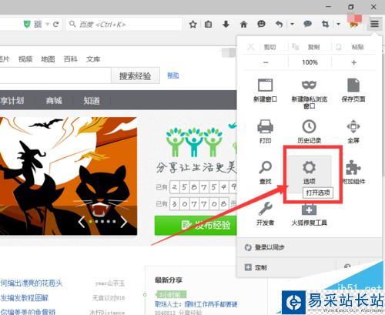Go to the home page icon
The width and height of the screenshot is (385, 315).
[x=243, y=25]
